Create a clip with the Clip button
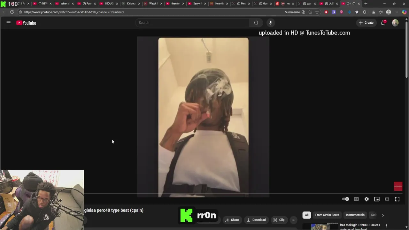 (279, 220)
